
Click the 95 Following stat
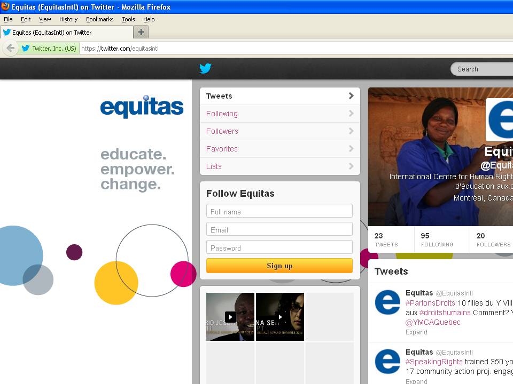[x=437, y=239]
